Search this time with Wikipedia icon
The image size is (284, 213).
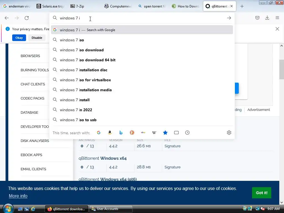154,133
